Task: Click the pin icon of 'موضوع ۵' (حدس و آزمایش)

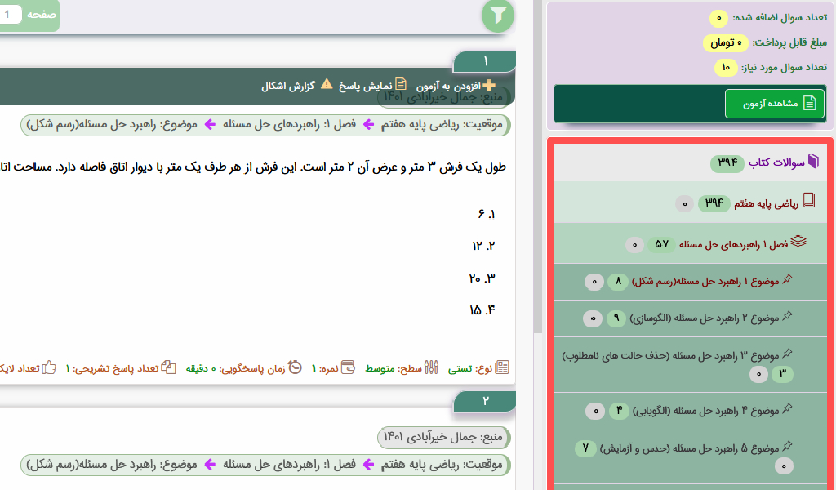Action: (787, 447)
